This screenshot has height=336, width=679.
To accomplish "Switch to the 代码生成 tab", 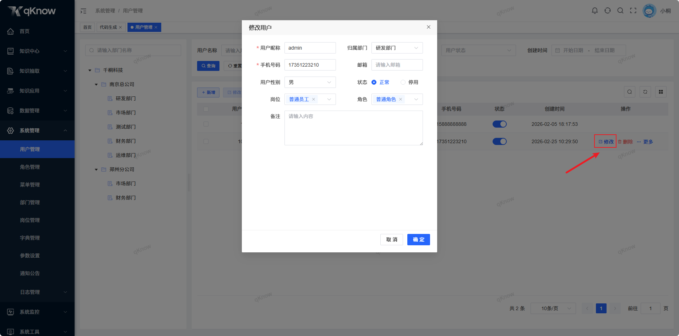I will click(x=108, y=27).
